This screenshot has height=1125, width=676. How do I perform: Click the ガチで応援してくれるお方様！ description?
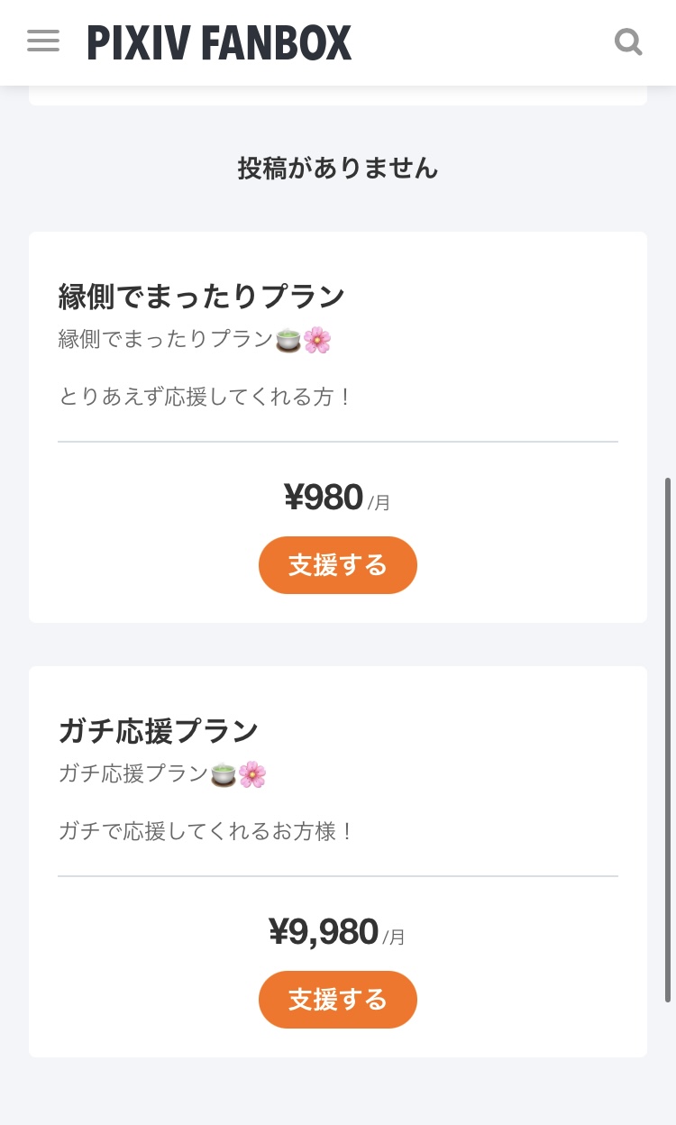pos(206,830)
